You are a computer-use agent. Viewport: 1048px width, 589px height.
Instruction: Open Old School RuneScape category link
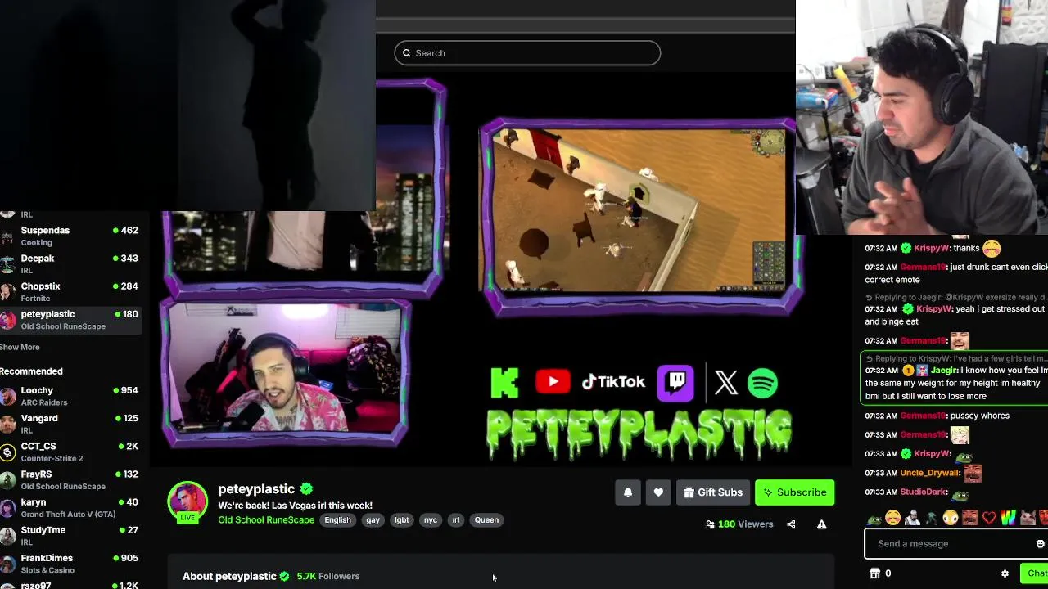266,520
